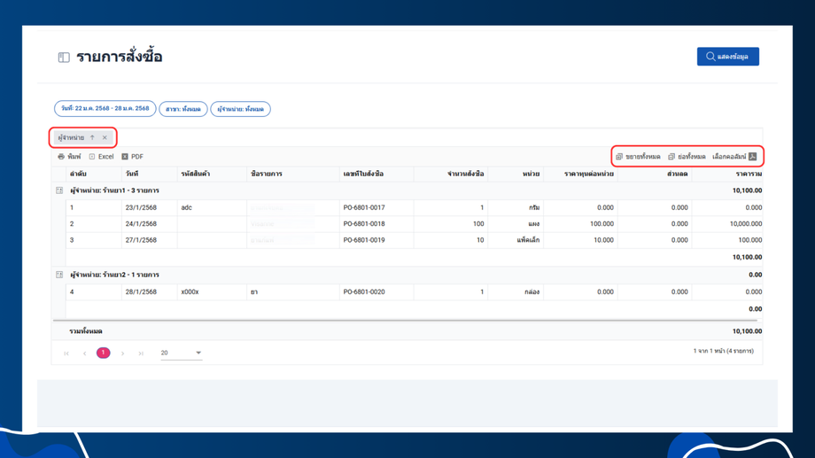Click the printer icon to print report

[62, 157]
